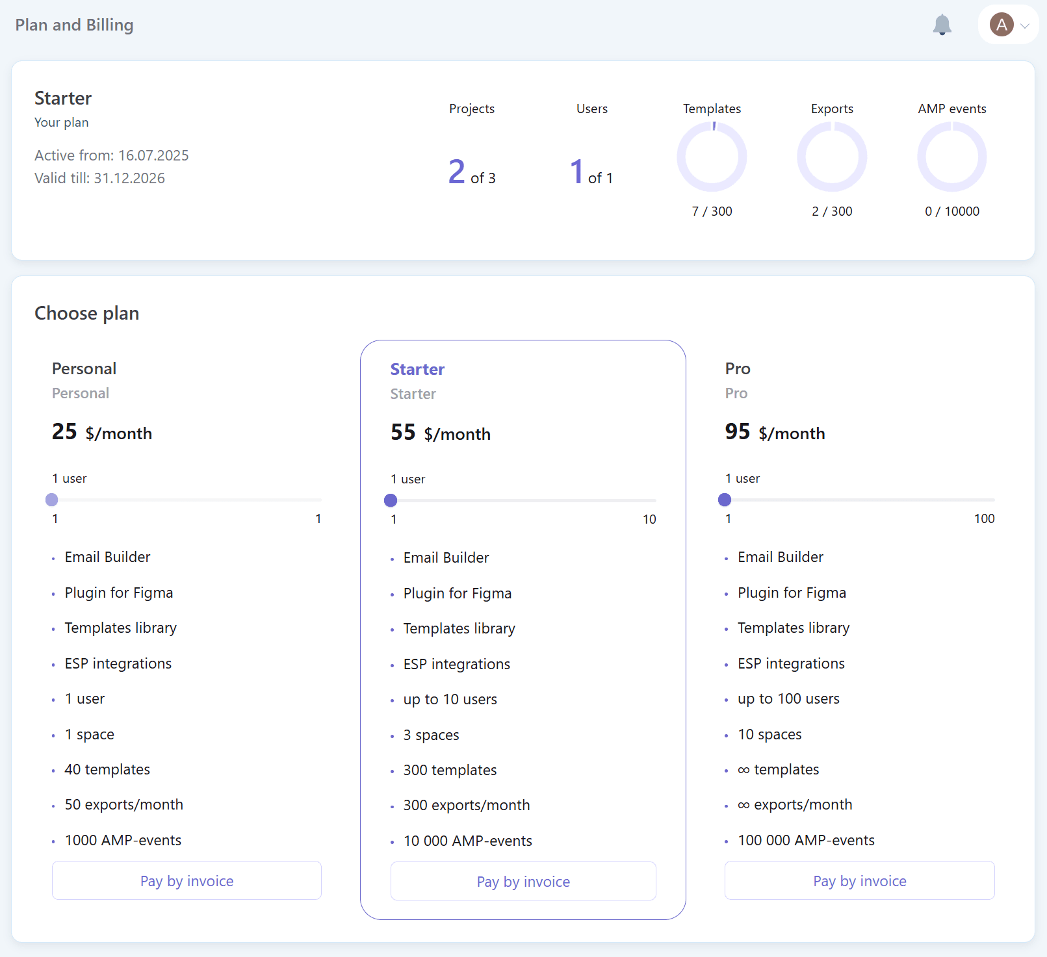Pay by invoice for Starter plan
The height and width of the screenshot is (957, 1047).
[523, 881]
